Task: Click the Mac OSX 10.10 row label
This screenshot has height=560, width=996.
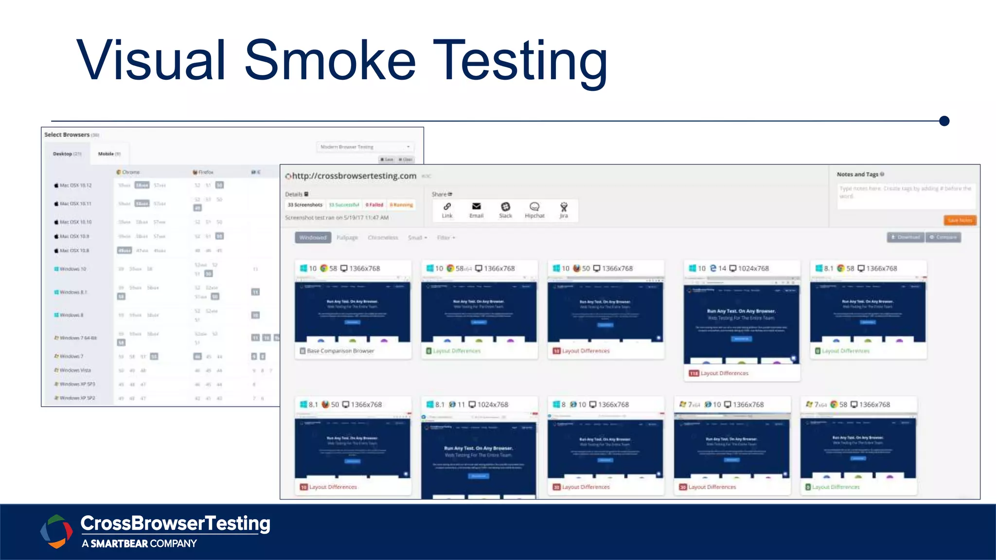Action: [x=75, y=222]
